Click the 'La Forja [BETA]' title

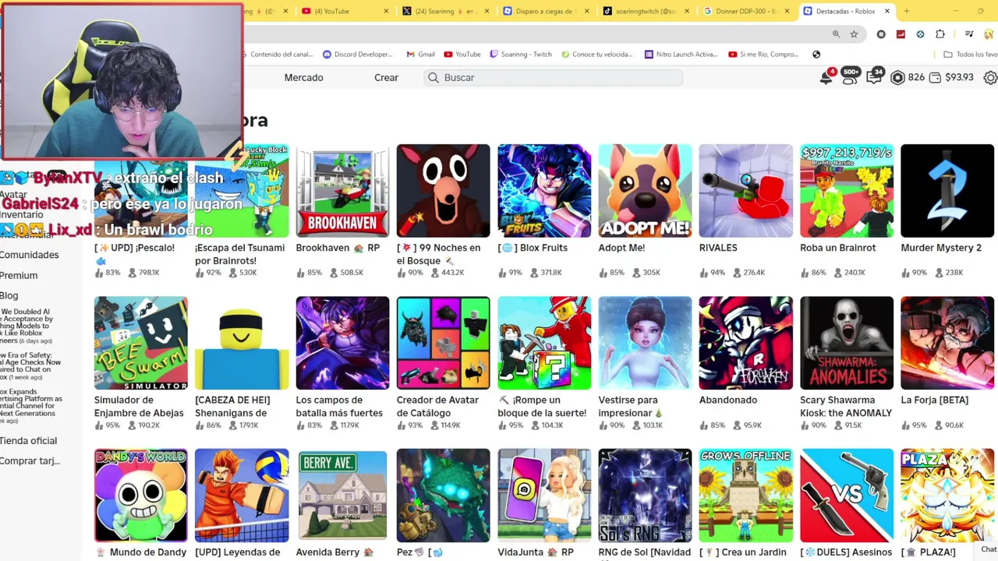934,400
